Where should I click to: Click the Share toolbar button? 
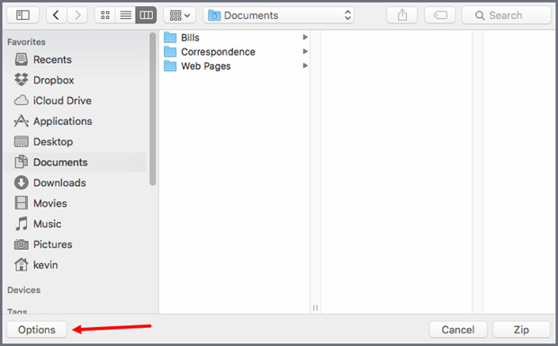point(402,15)
